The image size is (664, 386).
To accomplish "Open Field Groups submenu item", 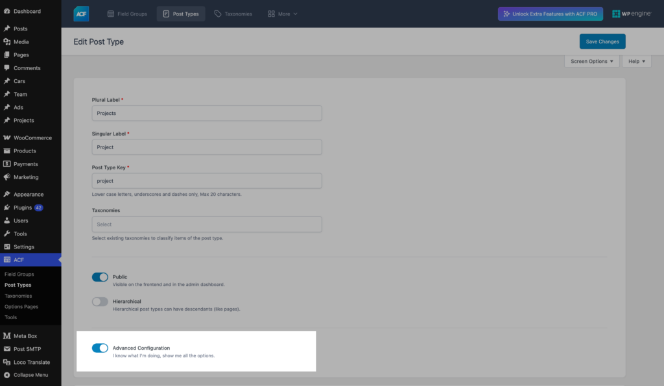I will point(19,274).
